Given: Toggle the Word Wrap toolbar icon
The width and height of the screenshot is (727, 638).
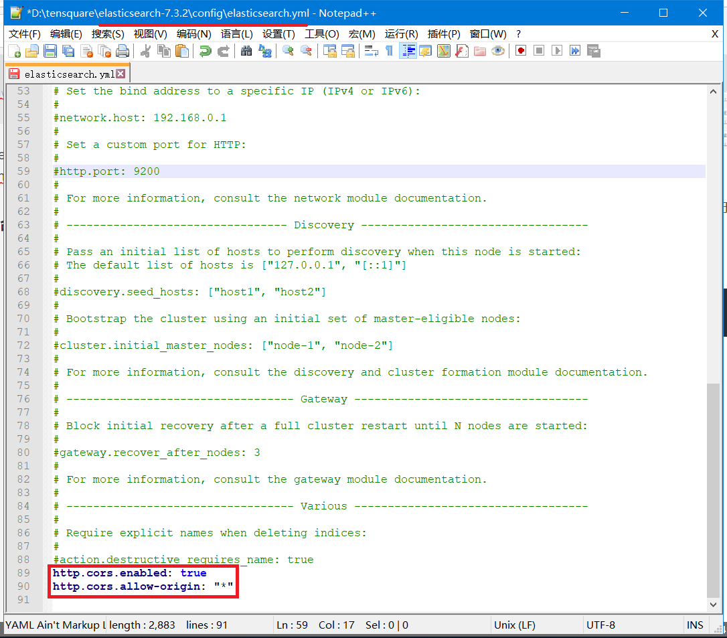Looking at the screenshot, I should [371, 51].
